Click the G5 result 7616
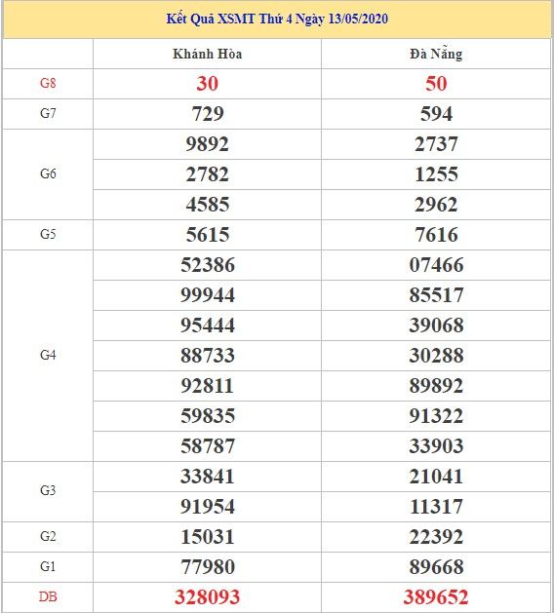 [x=436, y=235]
